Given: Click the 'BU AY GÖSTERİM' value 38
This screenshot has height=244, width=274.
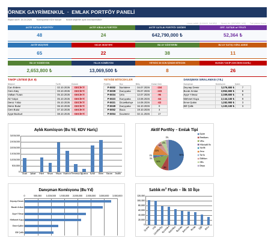Looking at the screenshot, I should coord(167,53).
